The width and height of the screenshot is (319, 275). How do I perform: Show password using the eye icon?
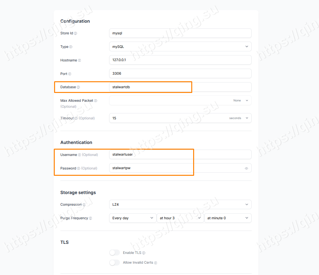point(246,168)
